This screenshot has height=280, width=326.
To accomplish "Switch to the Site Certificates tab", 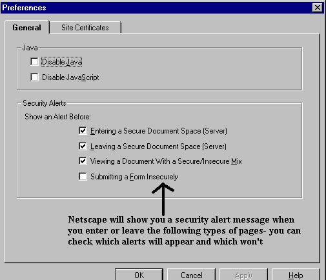I will [x=85, y=28].
